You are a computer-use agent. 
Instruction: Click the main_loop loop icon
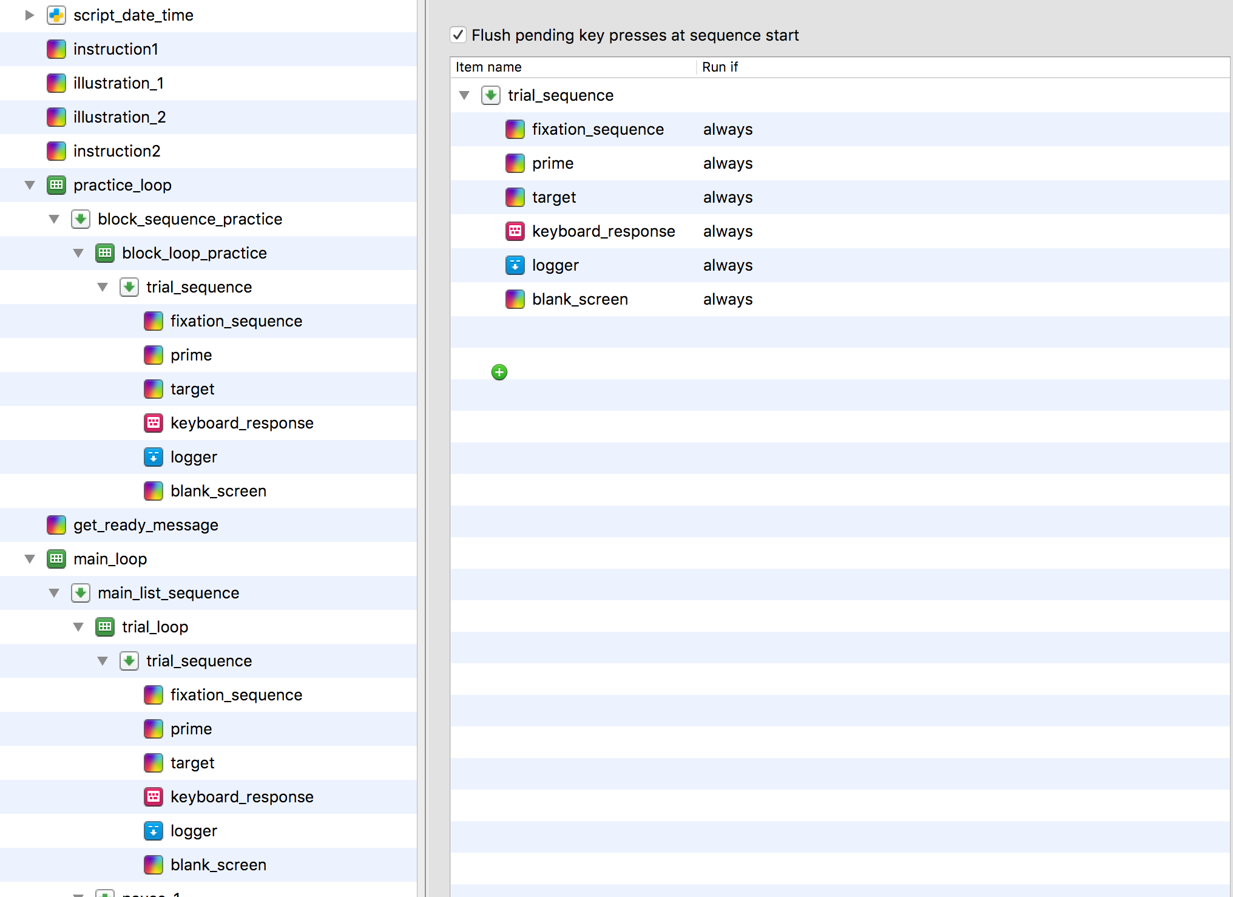click(56, 559)
